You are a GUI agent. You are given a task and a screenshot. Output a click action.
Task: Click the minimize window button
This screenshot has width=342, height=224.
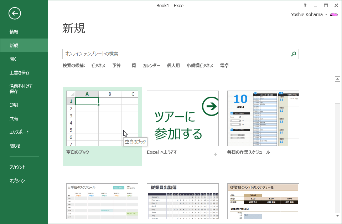click(315, 6)
